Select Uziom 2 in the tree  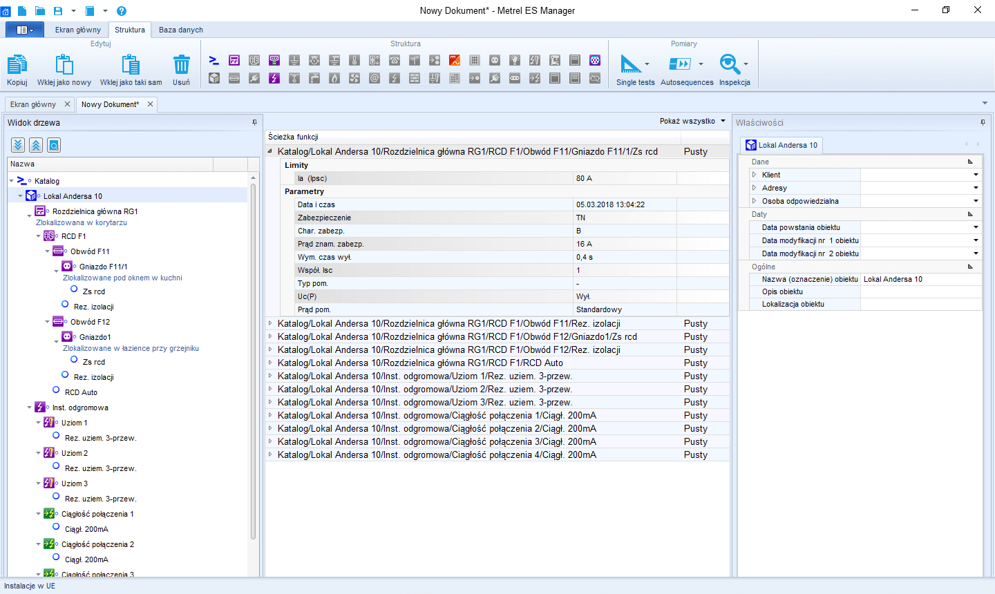75,453
